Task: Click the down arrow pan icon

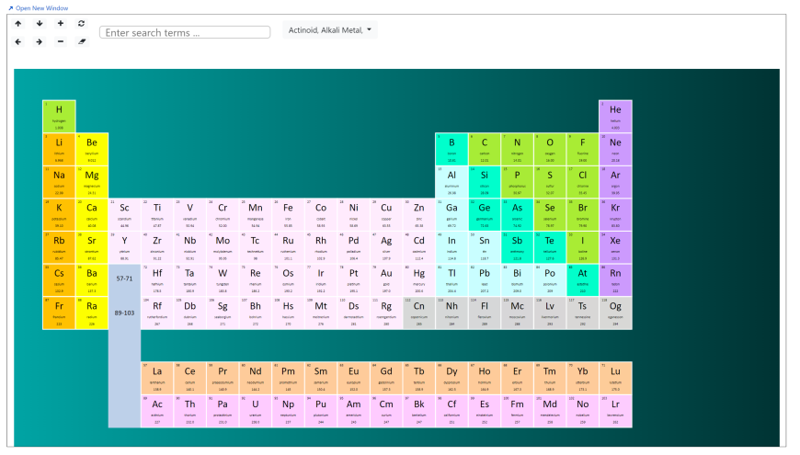Action: [x=40, y=23]
